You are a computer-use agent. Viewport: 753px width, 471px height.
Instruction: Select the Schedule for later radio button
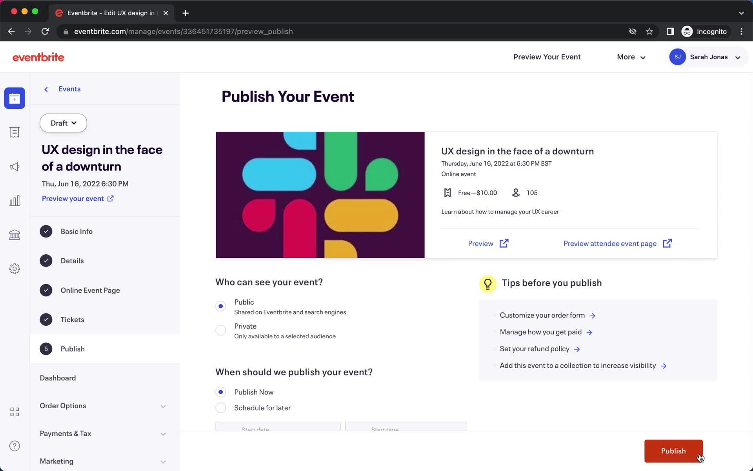pyautogui.click(x=221, y=408)
